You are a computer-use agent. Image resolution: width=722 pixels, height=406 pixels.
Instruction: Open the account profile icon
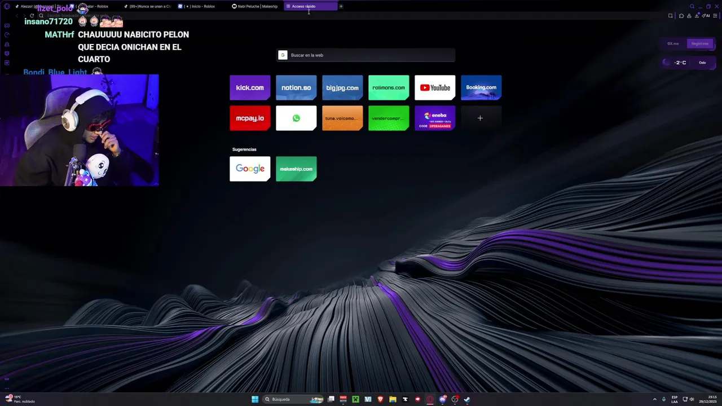pyautogui.click(x=689, y=16)
